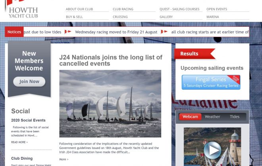Click Read More under Social Events
The width and height of the screenshot is (262, 166).
19,142
